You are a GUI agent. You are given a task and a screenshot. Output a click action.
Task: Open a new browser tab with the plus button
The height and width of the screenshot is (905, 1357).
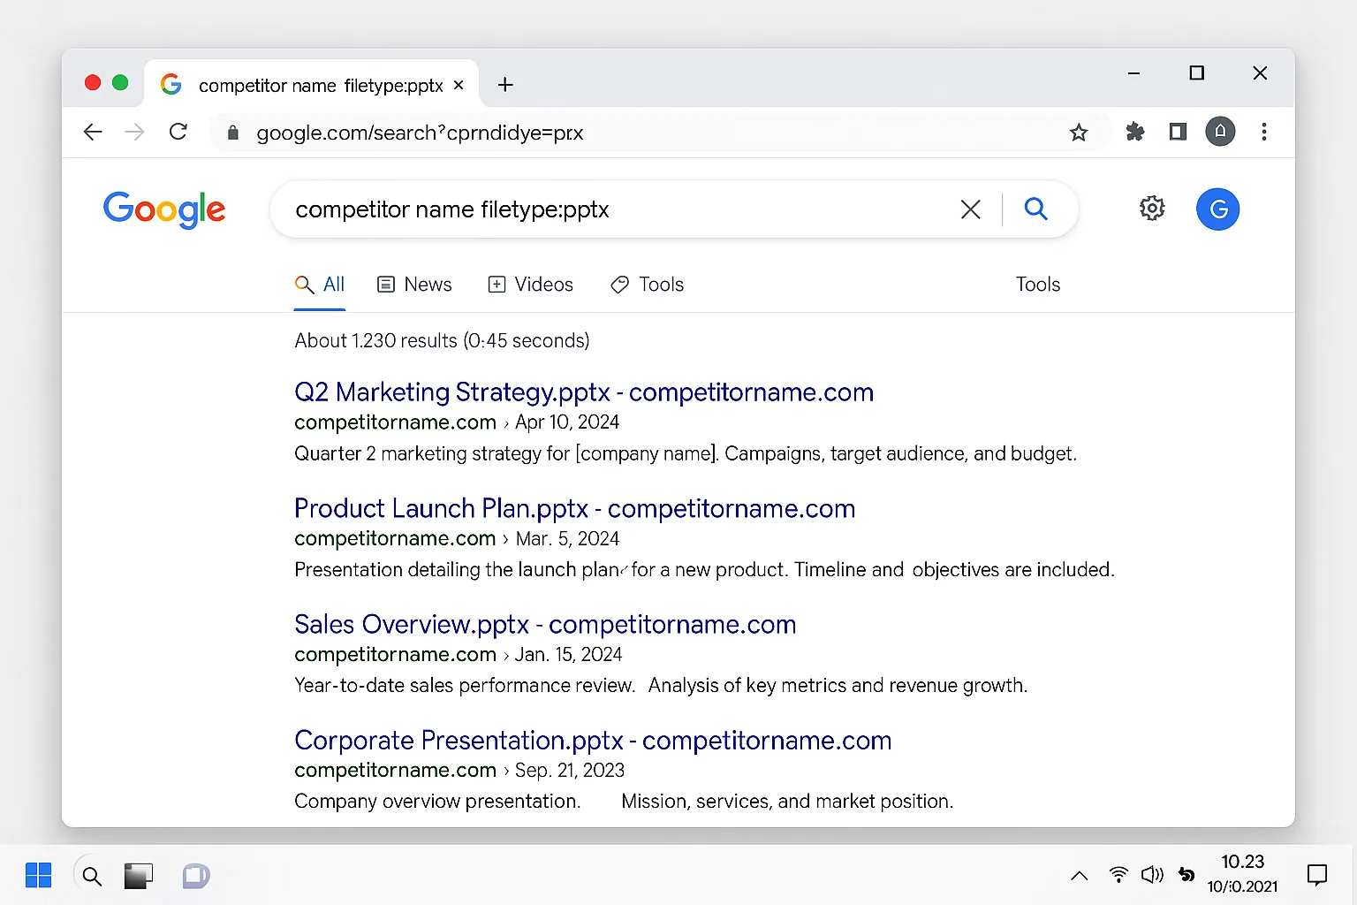(505, 85)
